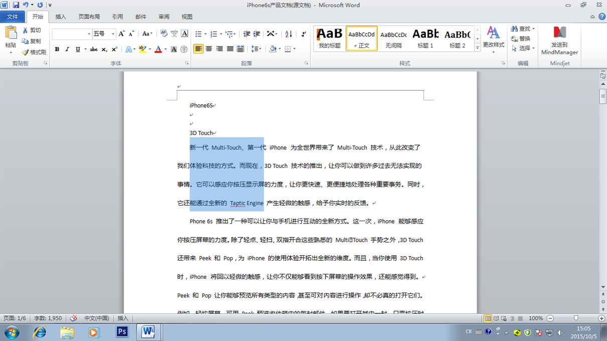The height and width of the screenshot is (341, 607).
Task: Switch to the View (视图) tab
Action: pyautogui.click(x=187, y=17)
